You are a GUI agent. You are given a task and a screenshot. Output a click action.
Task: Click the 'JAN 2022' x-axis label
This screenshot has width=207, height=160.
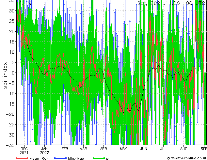tap(44, 151)
